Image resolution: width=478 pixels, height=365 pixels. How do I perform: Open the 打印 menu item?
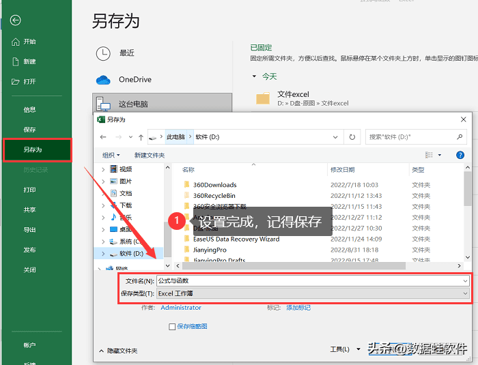30,190
